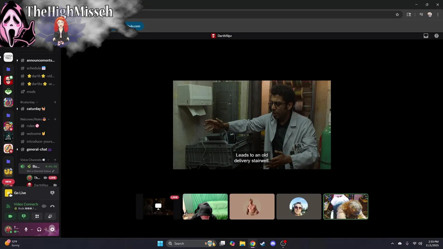Open the Coven Vibes server
This screenshot has width=443, height=249.
click(8, 57)
